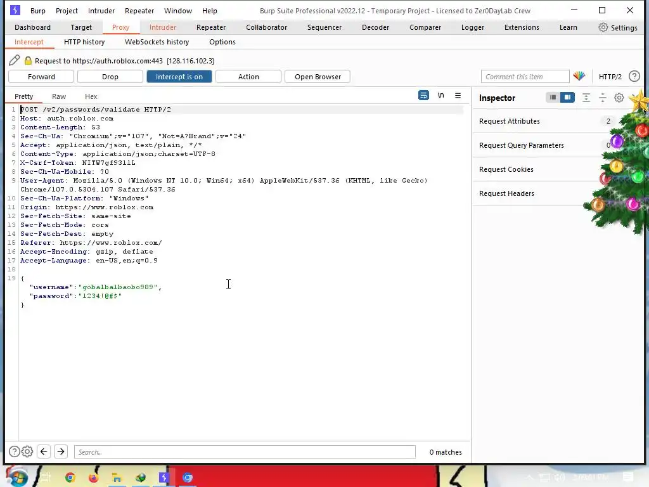
Task: Switch to the Comparer tab
Action: pos(425,27)
